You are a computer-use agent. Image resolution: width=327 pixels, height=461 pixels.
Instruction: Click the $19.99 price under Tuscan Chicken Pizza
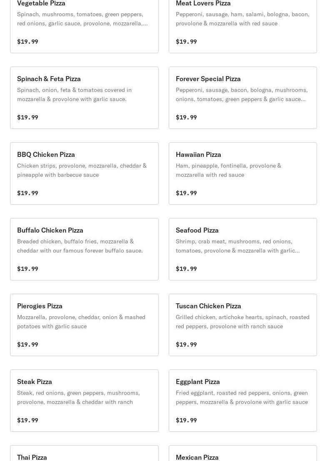pyautogui.click(x=186, y=345)
